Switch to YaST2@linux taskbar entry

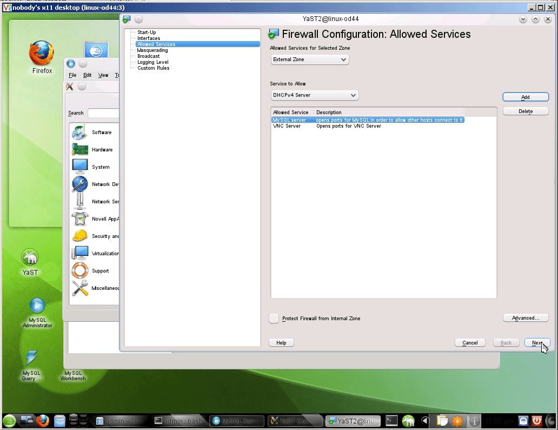click(353, 421)
